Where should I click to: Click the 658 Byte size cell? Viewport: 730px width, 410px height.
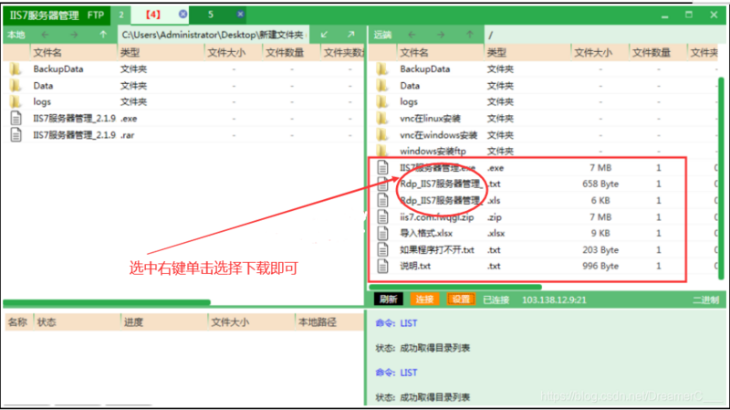pos(600,184)
